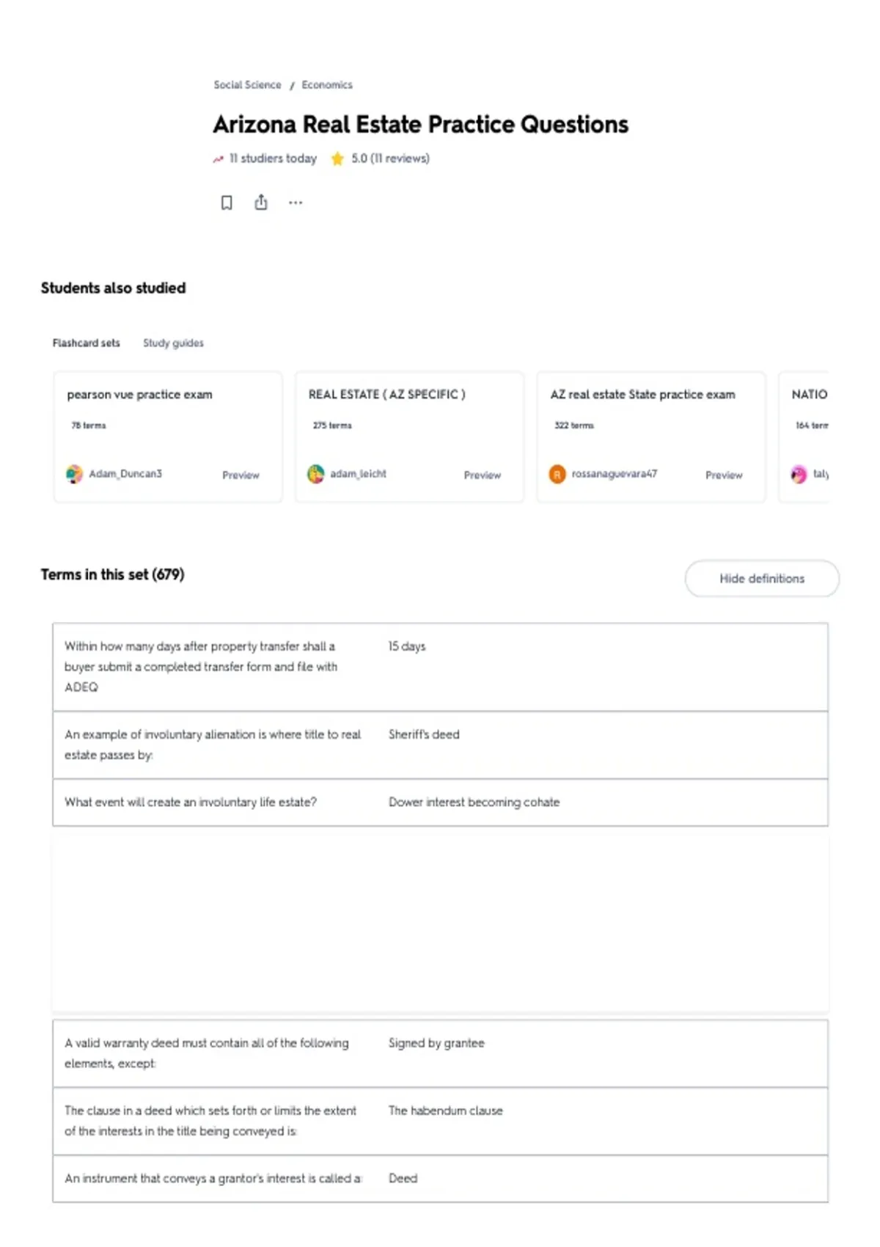Open the 5.0 (11 reviews) rating link
The image size is (880, 1247).
click(390, 158)
